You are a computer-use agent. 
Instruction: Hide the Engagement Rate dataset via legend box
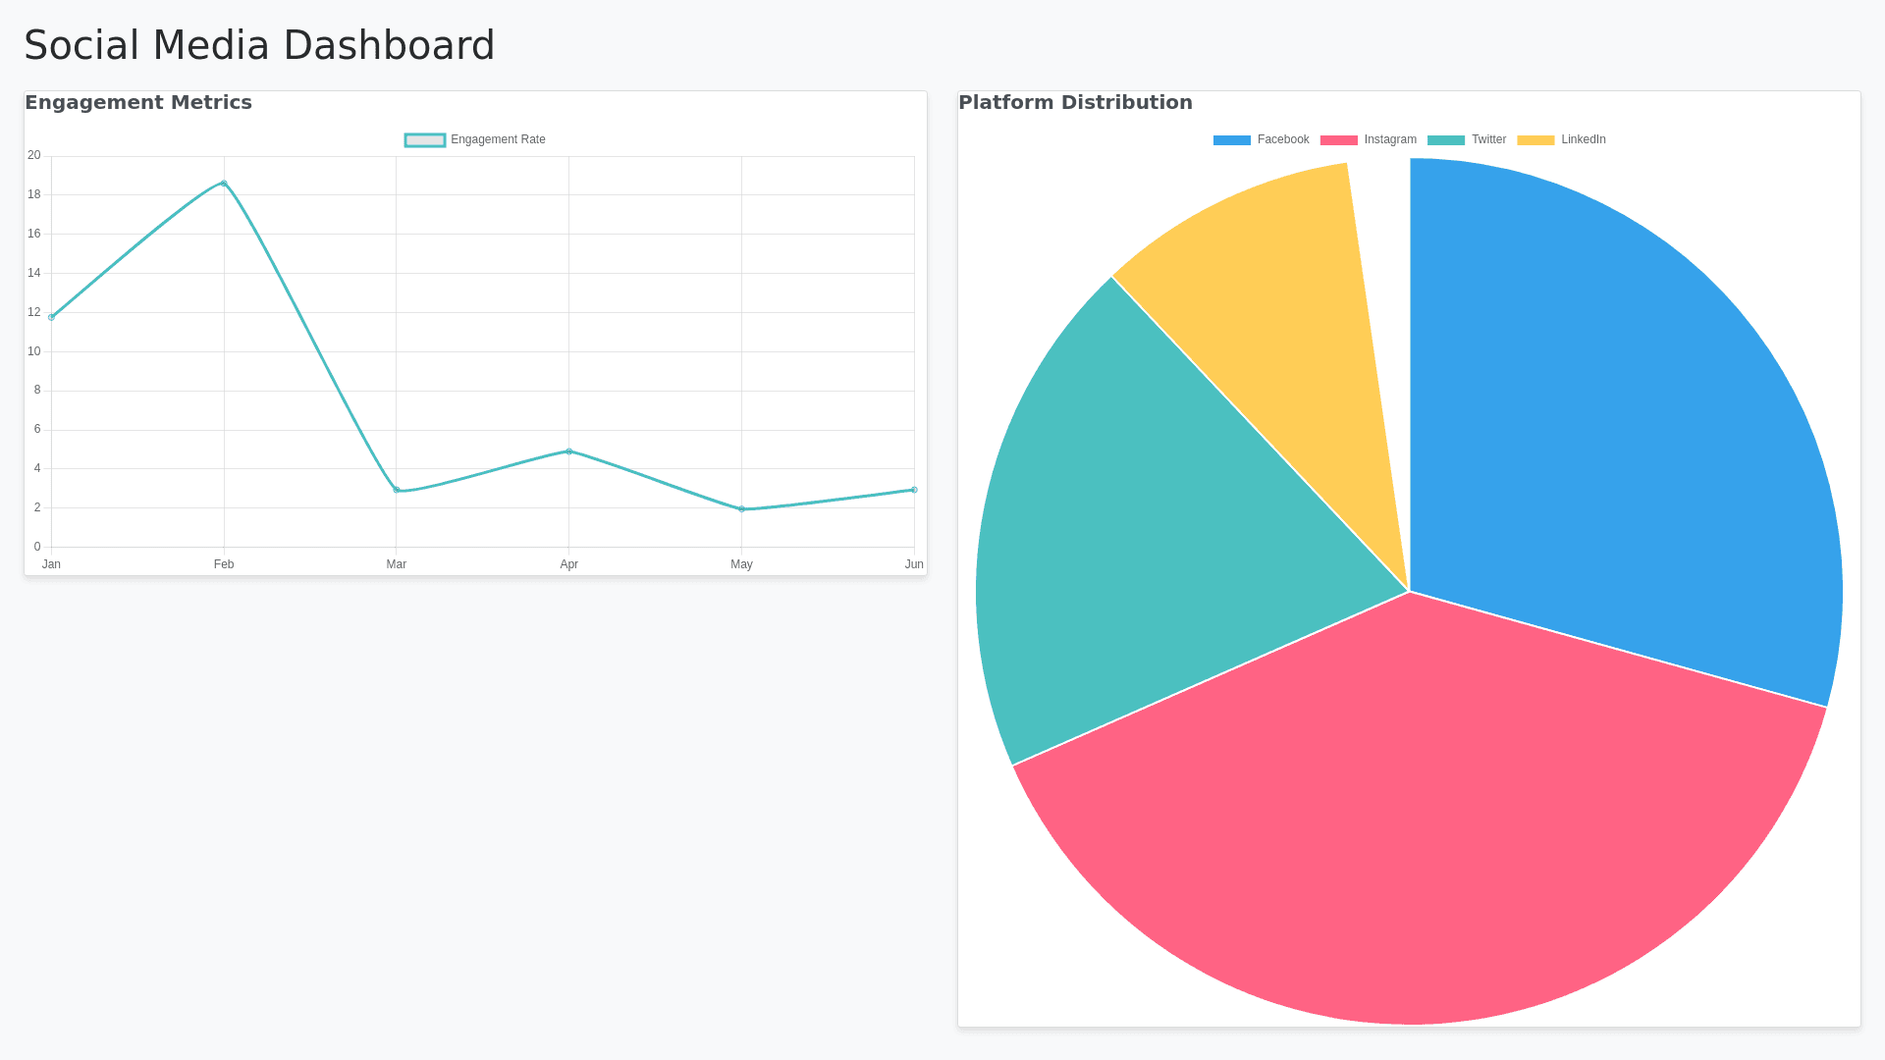(425, 140)
